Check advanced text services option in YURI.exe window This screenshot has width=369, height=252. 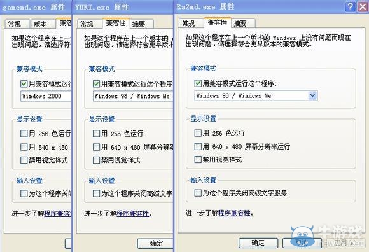[96, 193]
